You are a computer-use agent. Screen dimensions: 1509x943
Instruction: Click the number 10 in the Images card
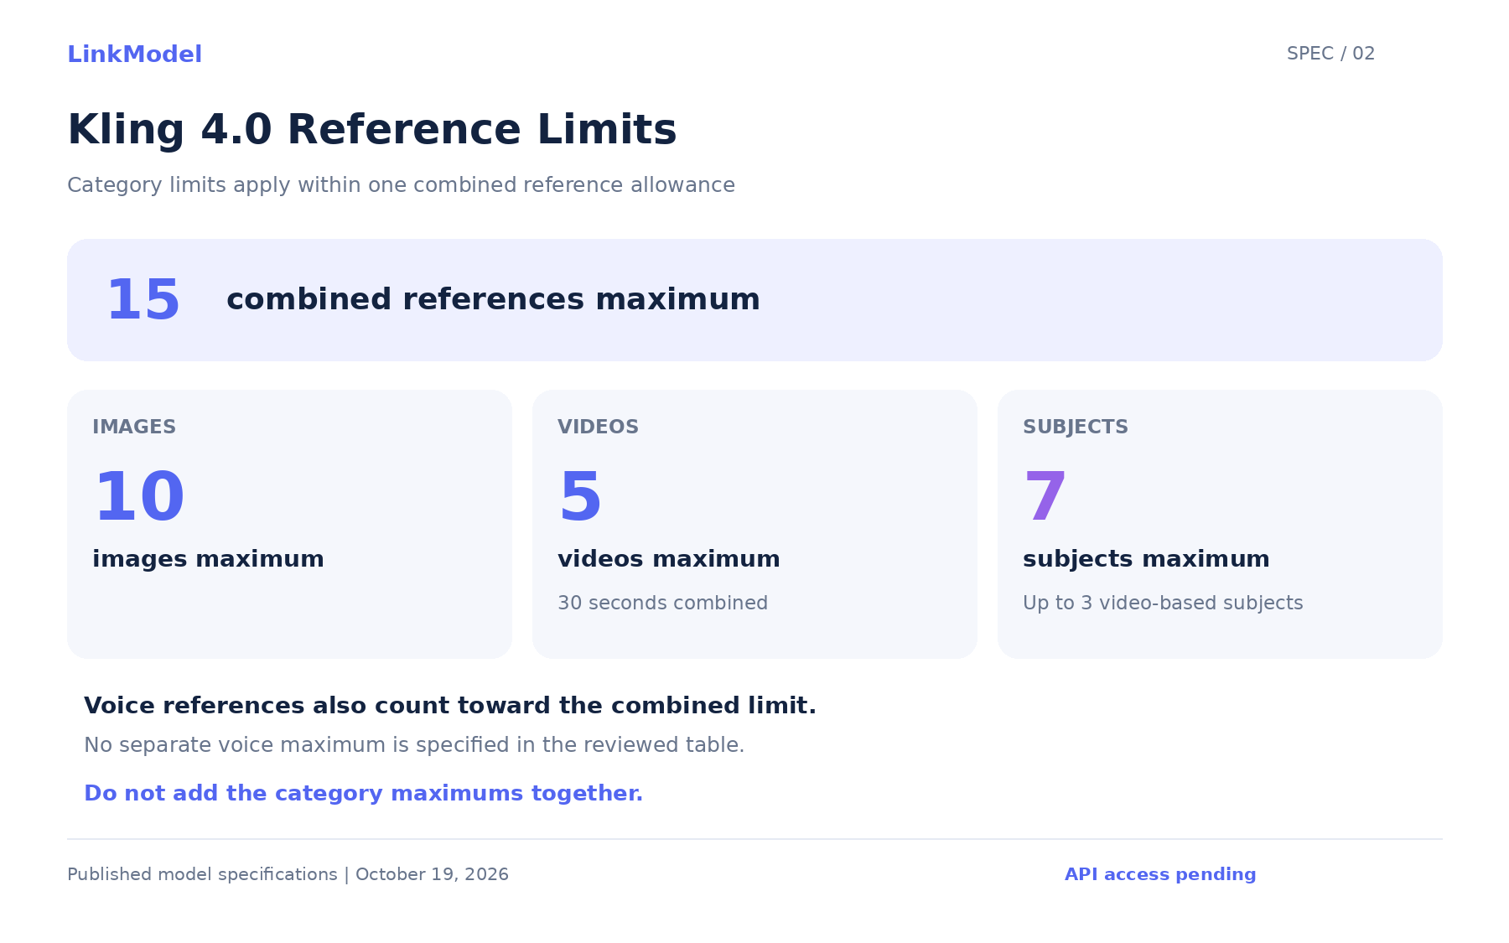139,497
